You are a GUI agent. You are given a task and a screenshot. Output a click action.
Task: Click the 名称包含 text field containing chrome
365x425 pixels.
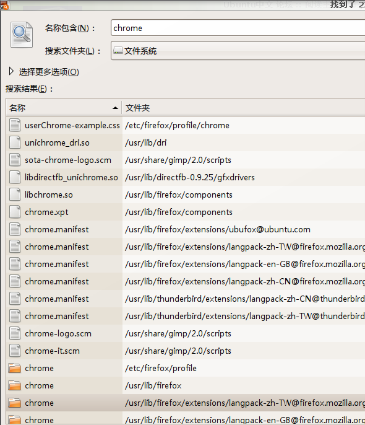[238, 28]
